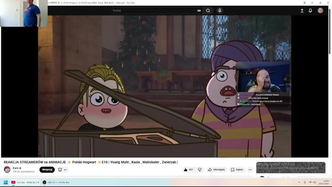Click the Wesprzyj button

point(47,170)
